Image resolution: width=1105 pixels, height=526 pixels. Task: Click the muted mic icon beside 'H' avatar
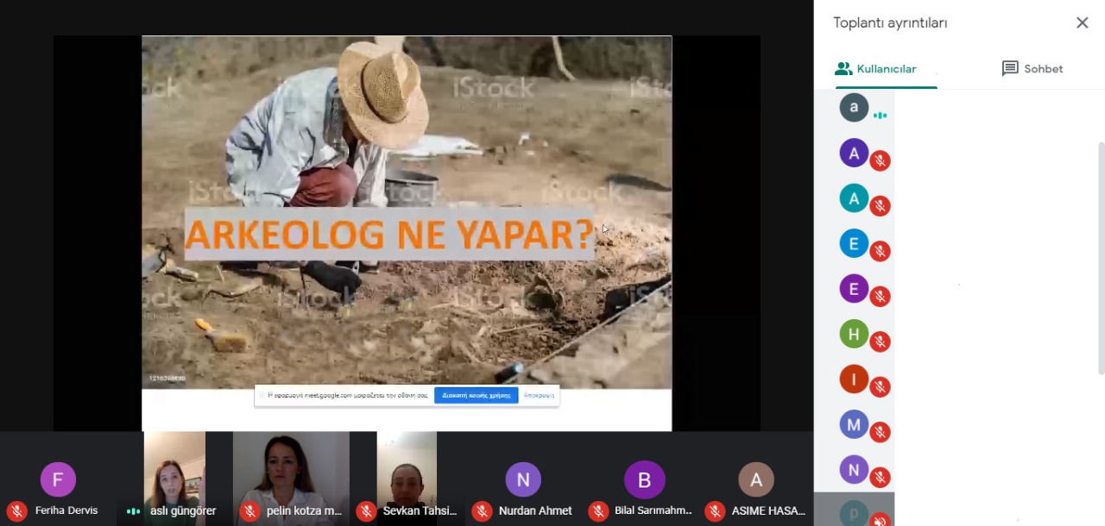click(x=880, y=341)
